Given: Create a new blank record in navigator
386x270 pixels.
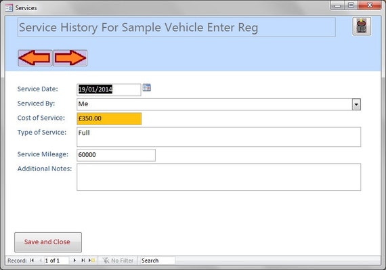Looking at the screenshot, I should [x=91, y=261].
